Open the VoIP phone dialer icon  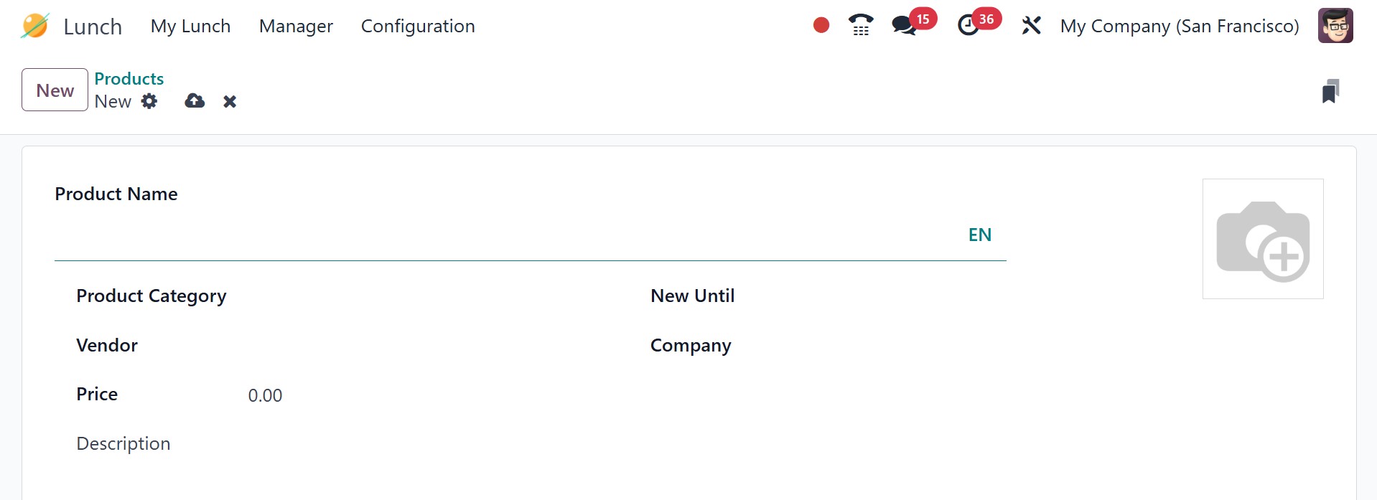point(860,26)
